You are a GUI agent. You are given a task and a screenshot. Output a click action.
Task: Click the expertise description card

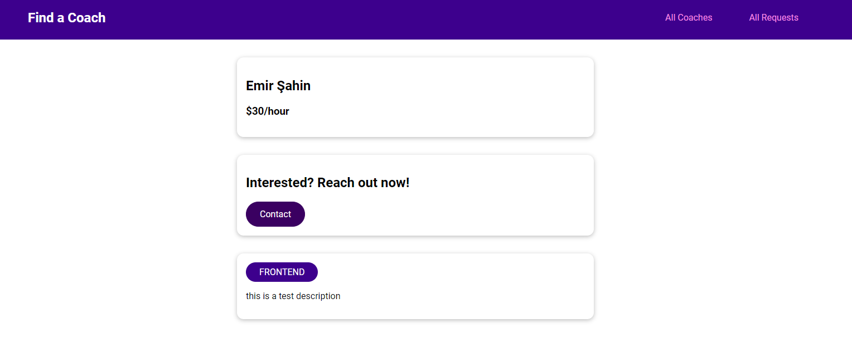coord(415,286)
